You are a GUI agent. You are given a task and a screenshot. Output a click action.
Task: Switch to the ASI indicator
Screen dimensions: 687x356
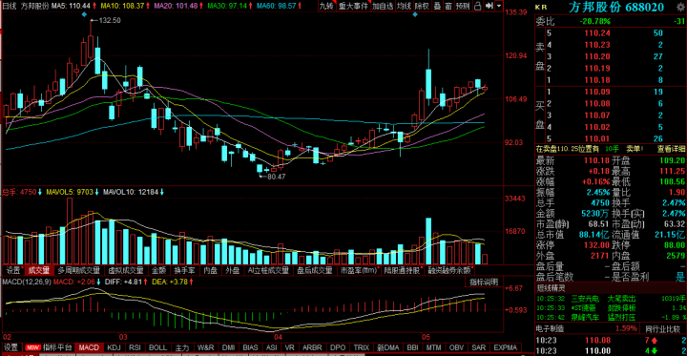point(272,347)
